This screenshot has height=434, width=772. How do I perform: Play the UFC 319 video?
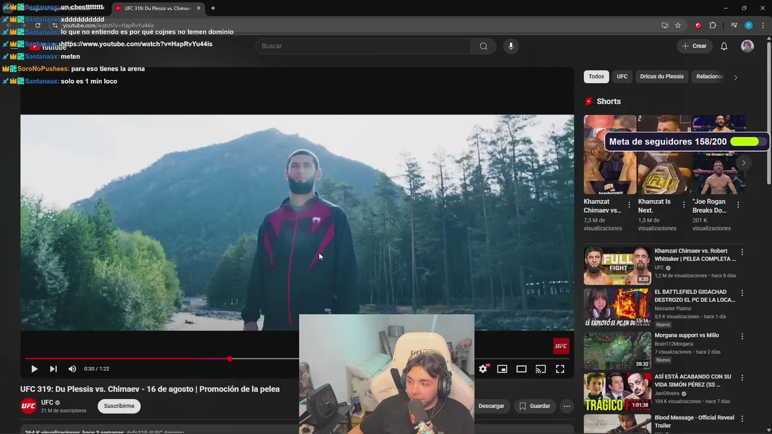click(x=34, y=369)
